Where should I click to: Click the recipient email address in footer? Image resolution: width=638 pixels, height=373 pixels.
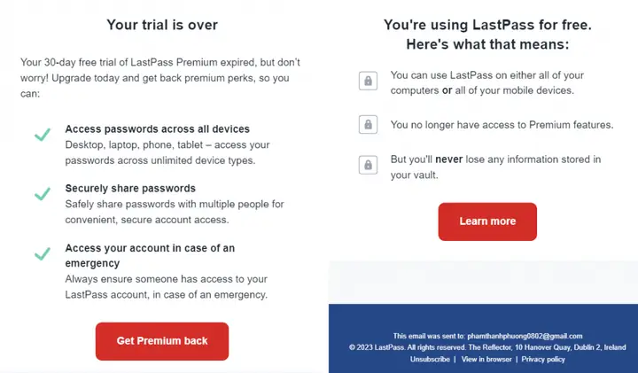pos(525,336)
